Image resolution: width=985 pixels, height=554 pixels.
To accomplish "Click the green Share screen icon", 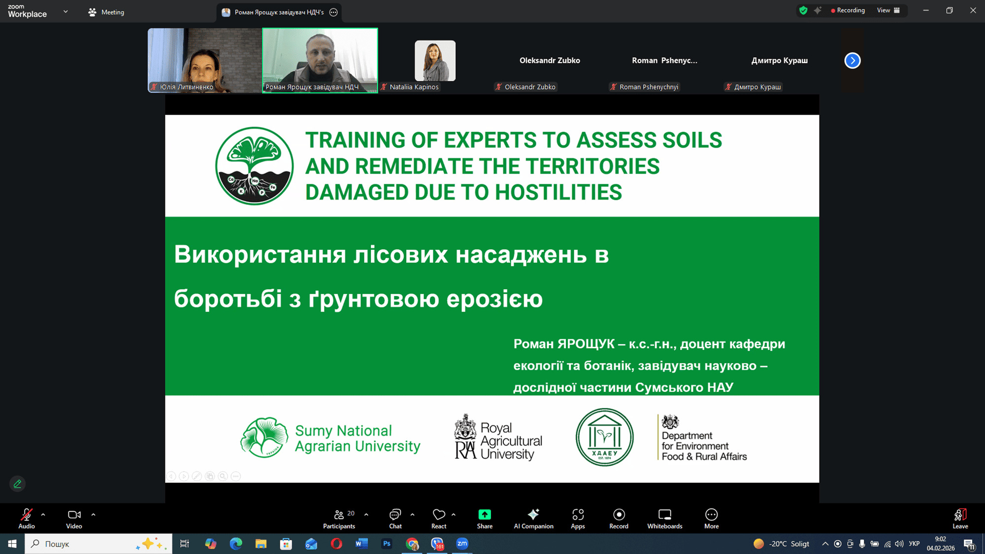I will click(485, 515).
